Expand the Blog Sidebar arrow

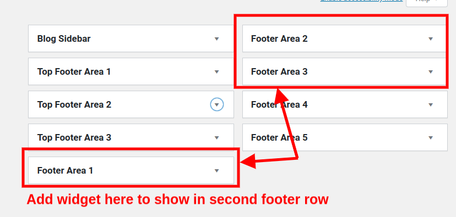coord(216,39)
